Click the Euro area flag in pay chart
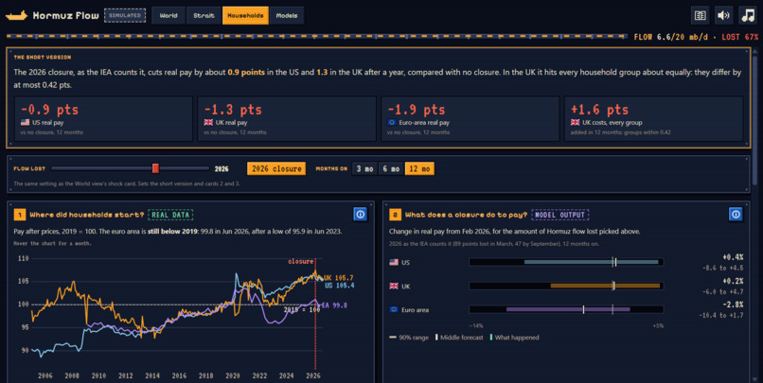The width and height of the screenshot is (763, 383). [394, 309]
